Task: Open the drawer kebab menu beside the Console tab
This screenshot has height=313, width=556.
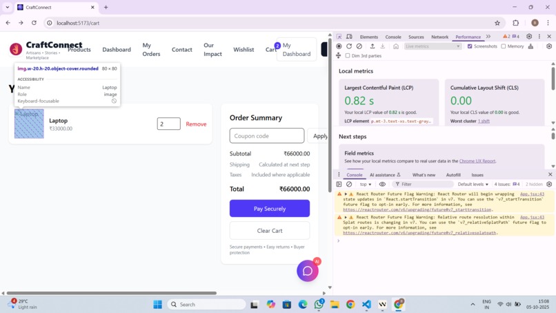Action: coord(339,174)
